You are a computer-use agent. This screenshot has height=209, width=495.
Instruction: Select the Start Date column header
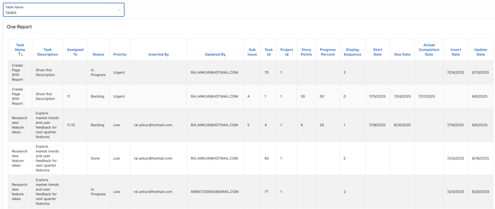[x=378, y=52]
